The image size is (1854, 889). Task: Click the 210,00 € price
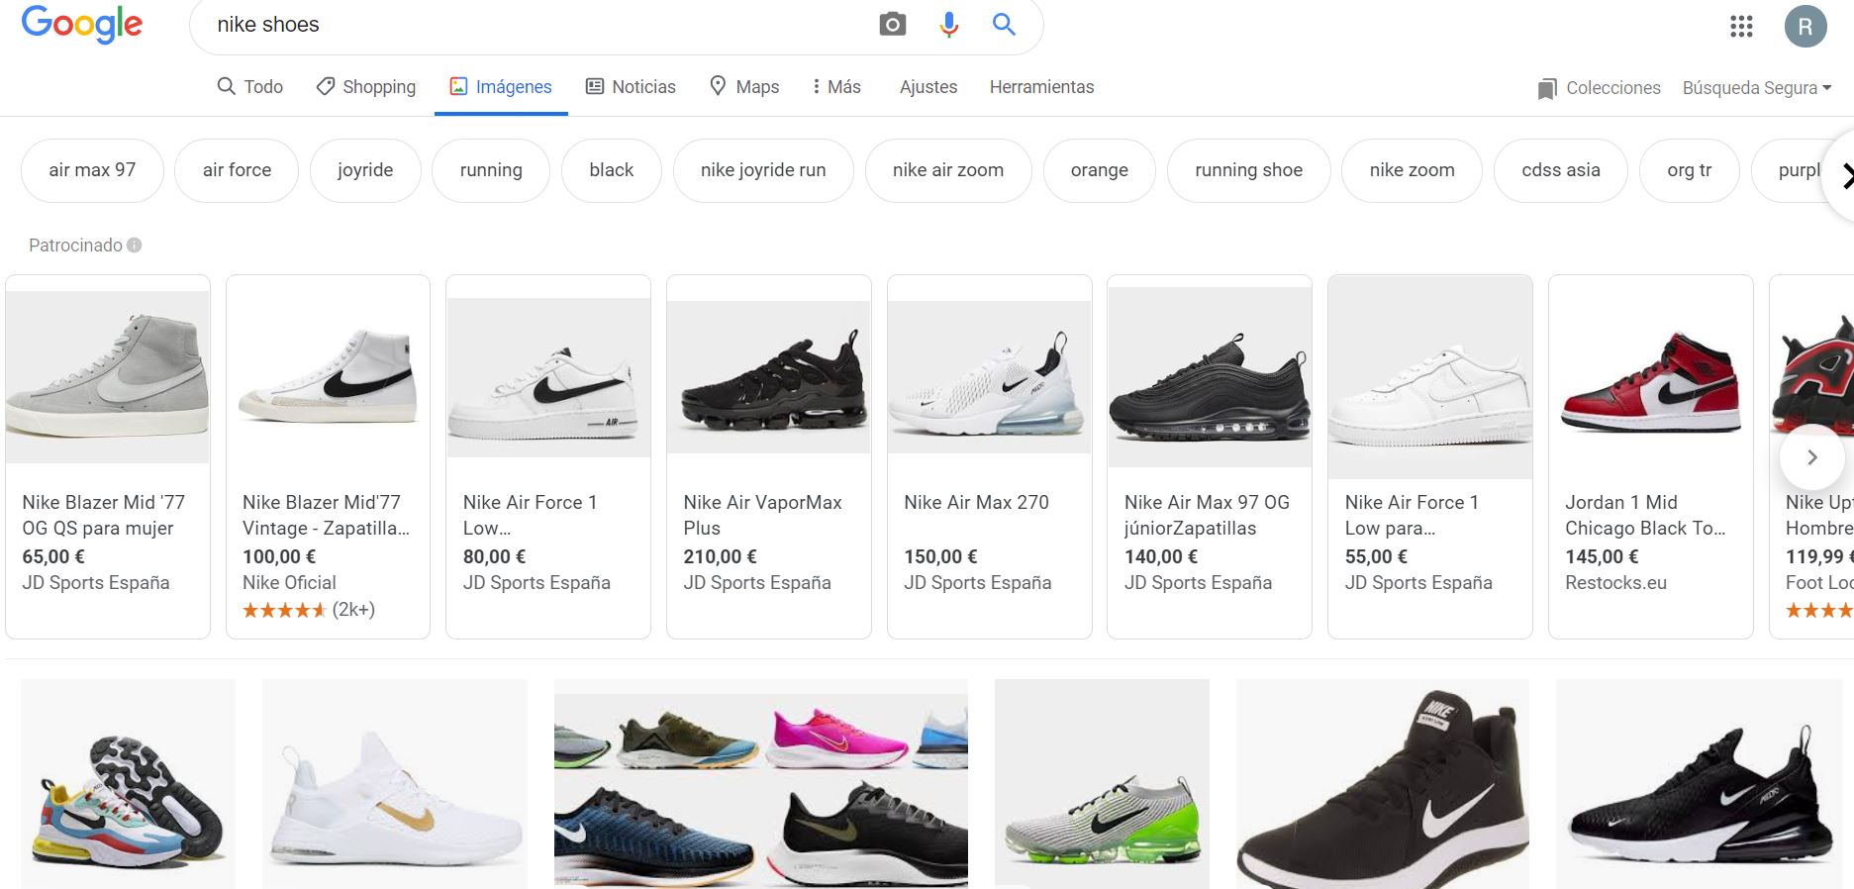(x=720, y=556)
